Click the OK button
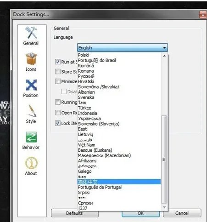Image resolution: width=207 pixels, height=222 pixels. click(140, 213)
